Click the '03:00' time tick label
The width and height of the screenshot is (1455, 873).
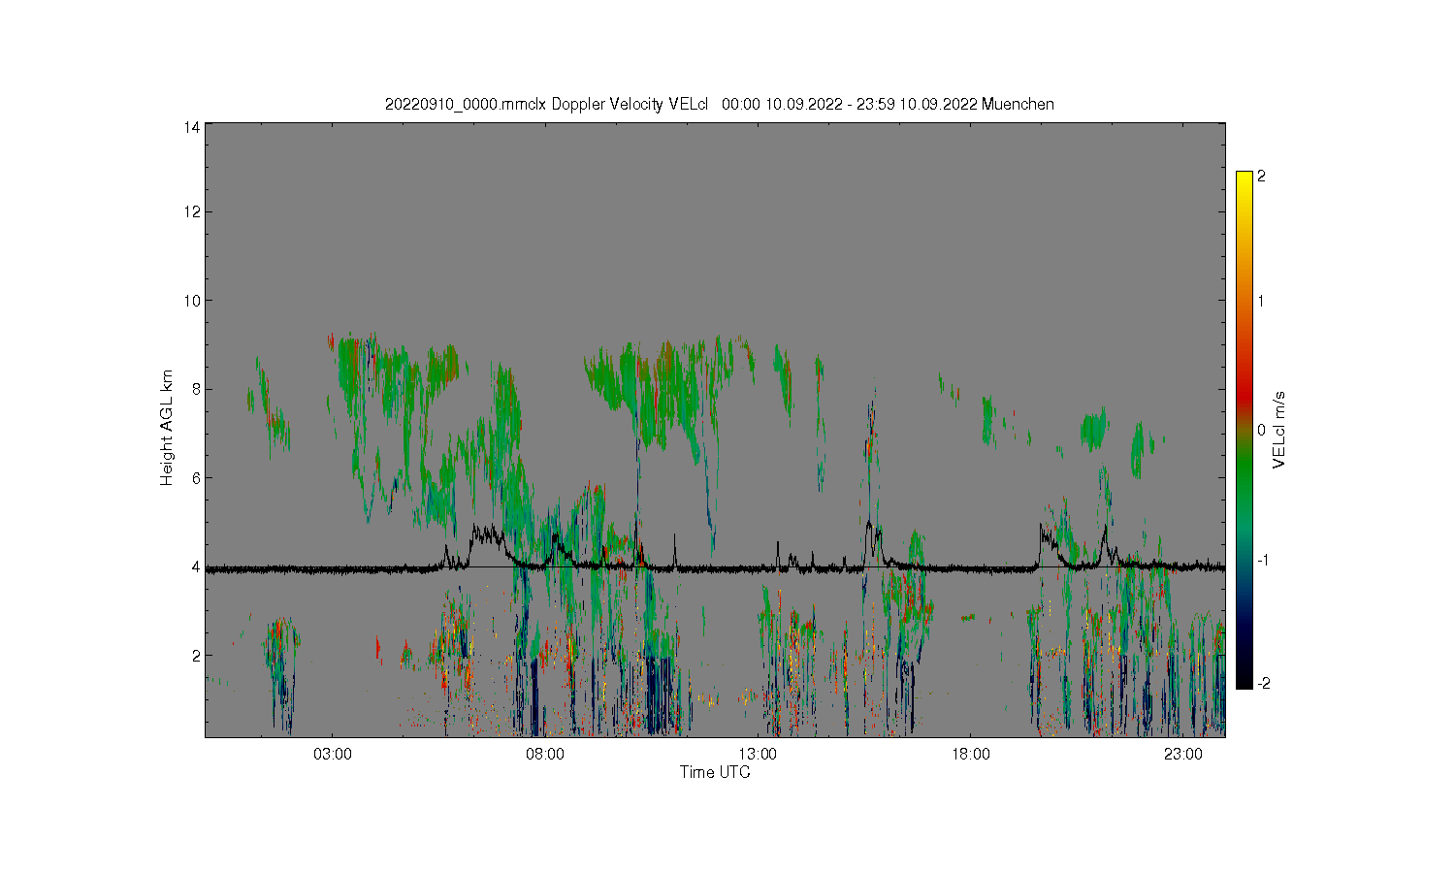[333, 755]
